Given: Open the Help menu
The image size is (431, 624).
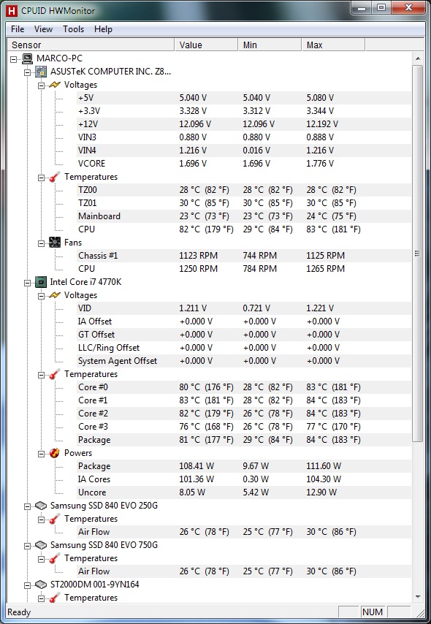Looking at the screenshot, I should (103, 29).
